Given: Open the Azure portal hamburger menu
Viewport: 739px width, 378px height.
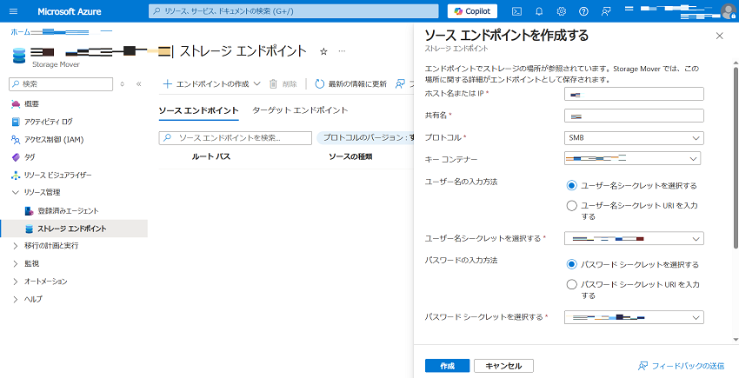Looking at the screenshot, I should coord(13,11).
